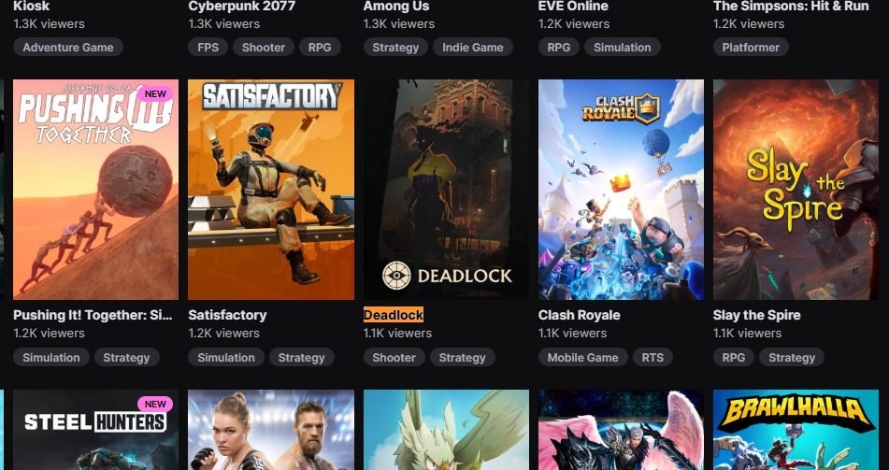The height and width of the screenshot is (470, 889).
Task: Open the Satisfactory cover thumbnail
Action: 271,190
